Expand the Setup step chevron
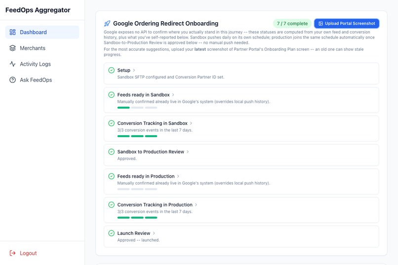398x265 pixels. click(x=134, y=70)
